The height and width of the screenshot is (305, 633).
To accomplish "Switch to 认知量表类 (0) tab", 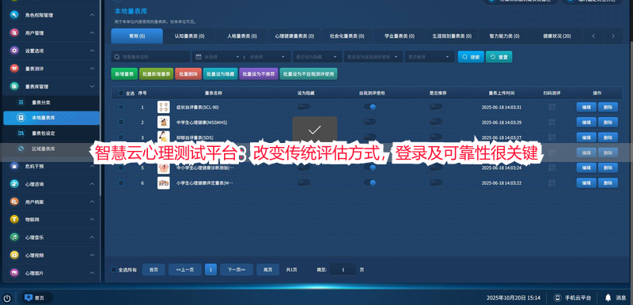I will coord(189,36).
